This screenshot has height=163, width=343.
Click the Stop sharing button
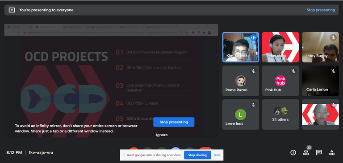(197, 155)
